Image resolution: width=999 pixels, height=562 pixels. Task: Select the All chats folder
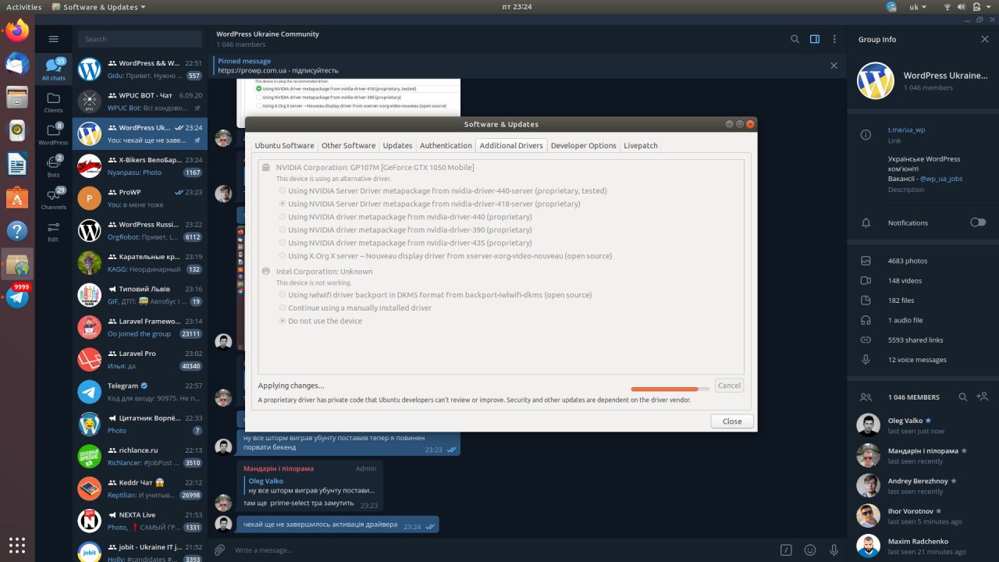coord(53,69)
